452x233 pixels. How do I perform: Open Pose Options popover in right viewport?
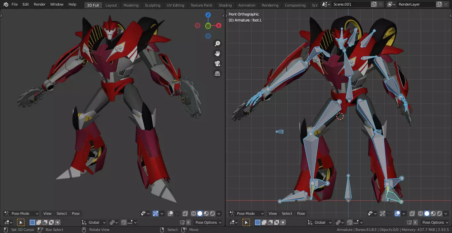[x=435, y=222]
